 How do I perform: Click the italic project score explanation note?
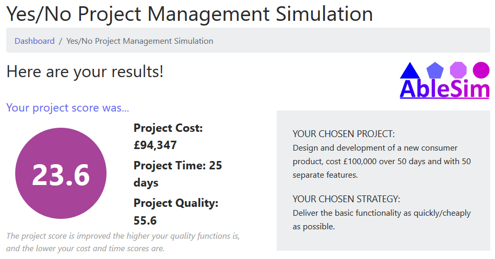(123, 242)
